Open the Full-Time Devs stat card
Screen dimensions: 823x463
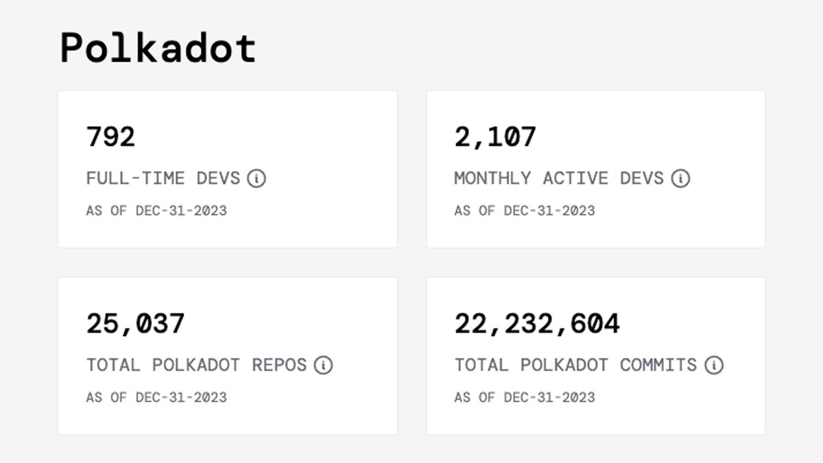coord(228,169)
